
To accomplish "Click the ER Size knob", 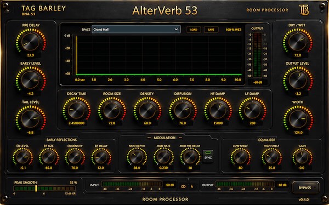I will pyautogui.click(x=49, y=157).
